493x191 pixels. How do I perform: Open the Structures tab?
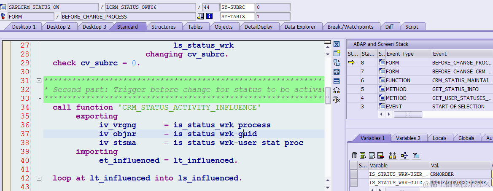(x=164, y=27)
